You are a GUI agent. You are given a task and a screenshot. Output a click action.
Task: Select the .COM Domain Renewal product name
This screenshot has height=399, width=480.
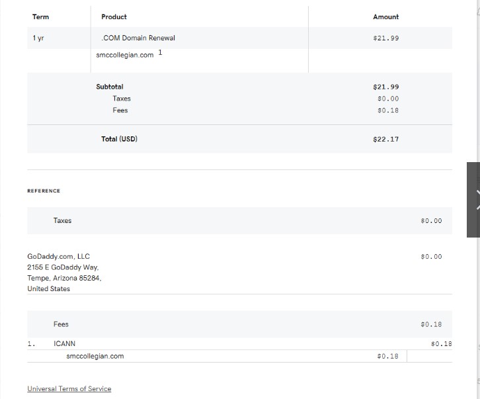pyautogui.click(x=138, y=38)
